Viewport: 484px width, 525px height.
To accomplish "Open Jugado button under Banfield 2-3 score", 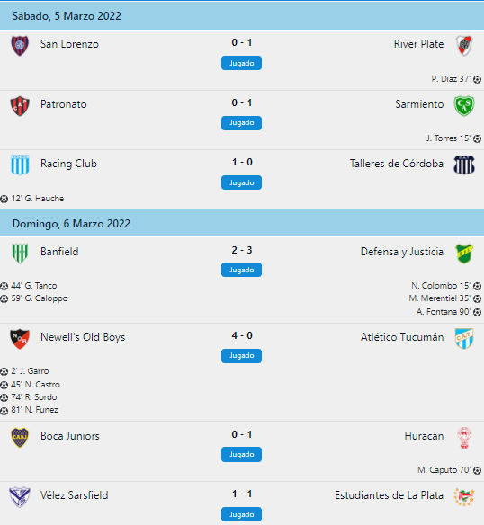I will [241, 270].
